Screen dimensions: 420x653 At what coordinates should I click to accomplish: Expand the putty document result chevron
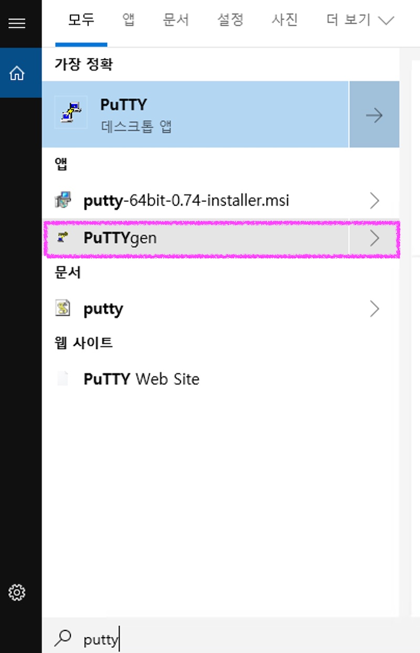[x=374, y=309]
